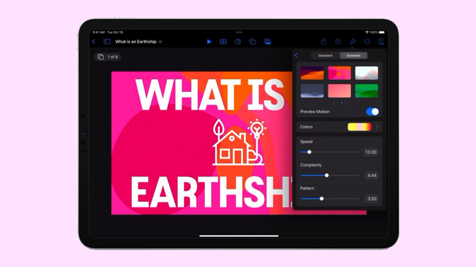Adjust the Speed slider
The height and width of the screenshot is (267, 476).
click(x=330, y=152)
